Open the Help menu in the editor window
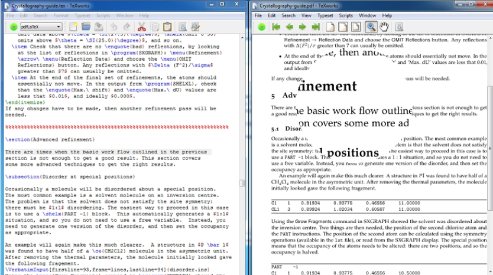This screenshot has width=493, height=275. click(x=144, y=15)
